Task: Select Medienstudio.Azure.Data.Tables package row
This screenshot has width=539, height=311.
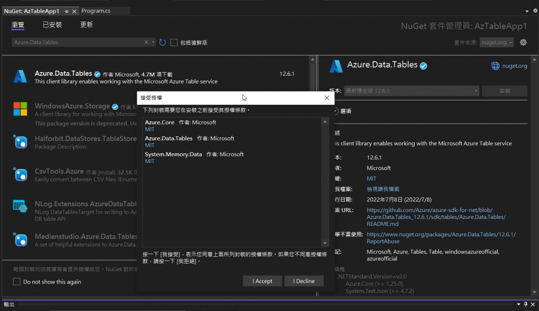Action: (x=70, y=240)
